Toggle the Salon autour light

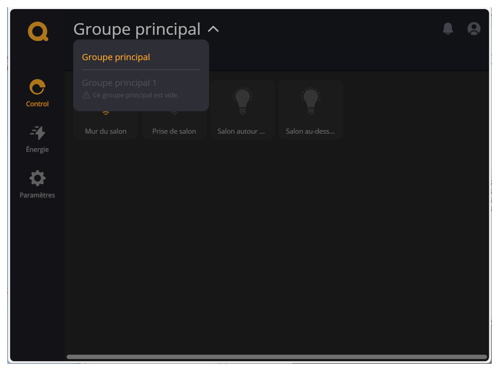[x=242, y=109]
